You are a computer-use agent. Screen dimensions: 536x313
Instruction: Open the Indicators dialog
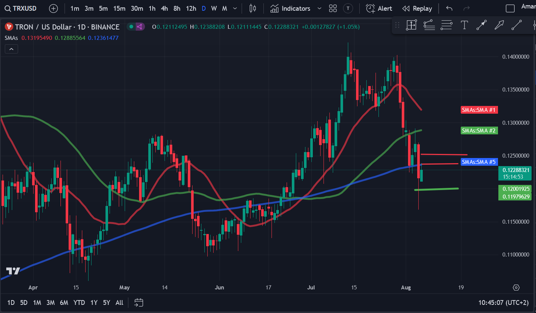tap(290, 8)
